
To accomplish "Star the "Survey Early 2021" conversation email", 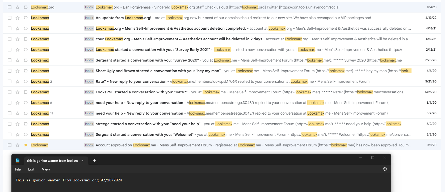I will pos(18,50).
